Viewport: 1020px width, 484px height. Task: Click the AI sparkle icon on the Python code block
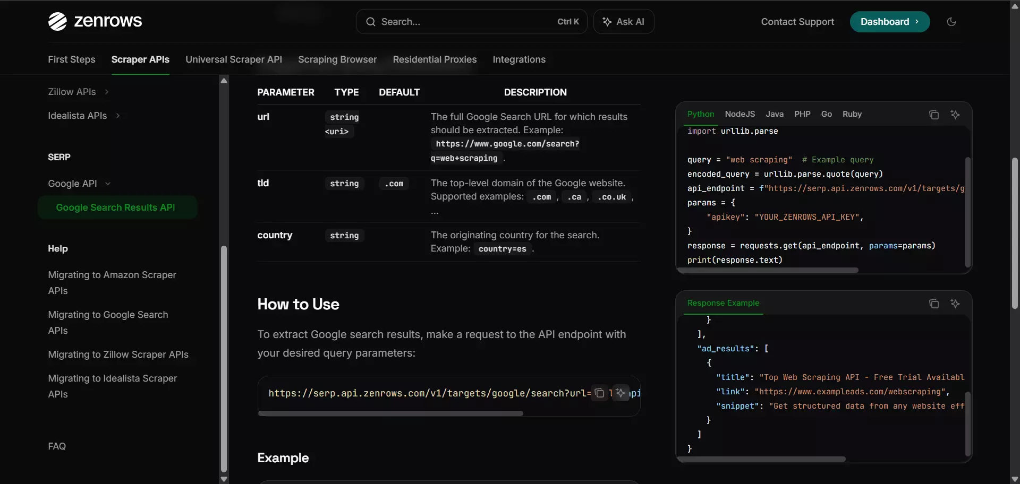pos(956,115)
